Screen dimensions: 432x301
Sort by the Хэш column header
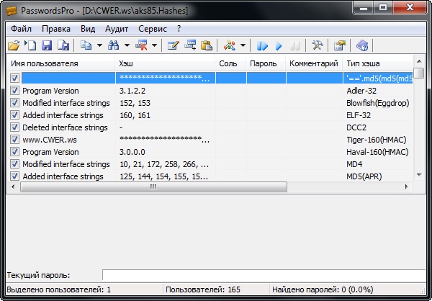click(166, 64)
